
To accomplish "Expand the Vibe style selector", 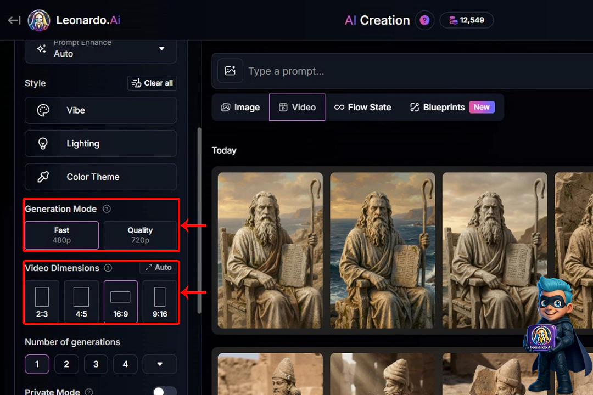I will [x=101, y=110].
